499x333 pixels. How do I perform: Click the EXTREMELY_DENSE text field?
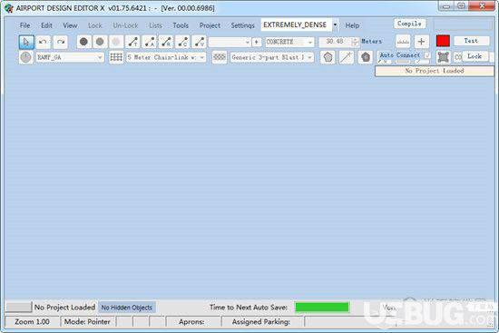click(297, 24)
